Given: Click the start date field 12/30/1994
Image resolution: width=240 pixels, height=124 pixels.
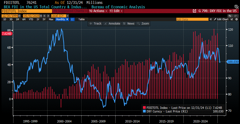Looking at the screenshot, I should [x=10, y=16].
